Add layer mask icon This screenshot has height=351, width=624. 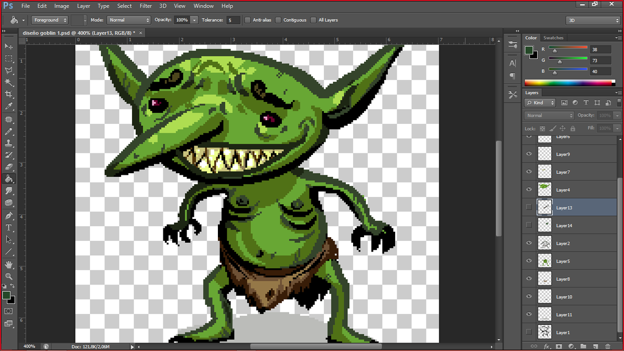tap(559, 346)
